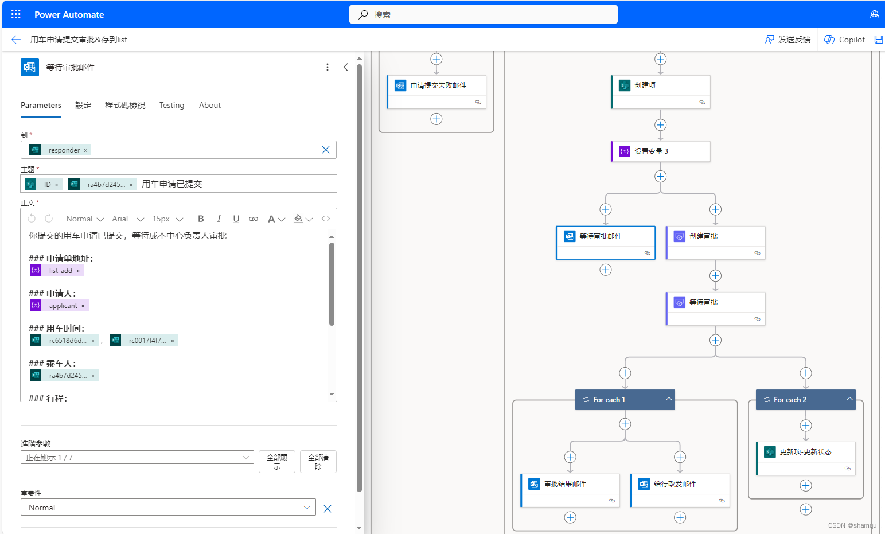
Task: Collapse the For each 1 loop
Action: [x=668, y=399]
